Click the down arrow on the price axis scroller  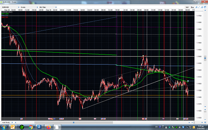coord(205,107)
